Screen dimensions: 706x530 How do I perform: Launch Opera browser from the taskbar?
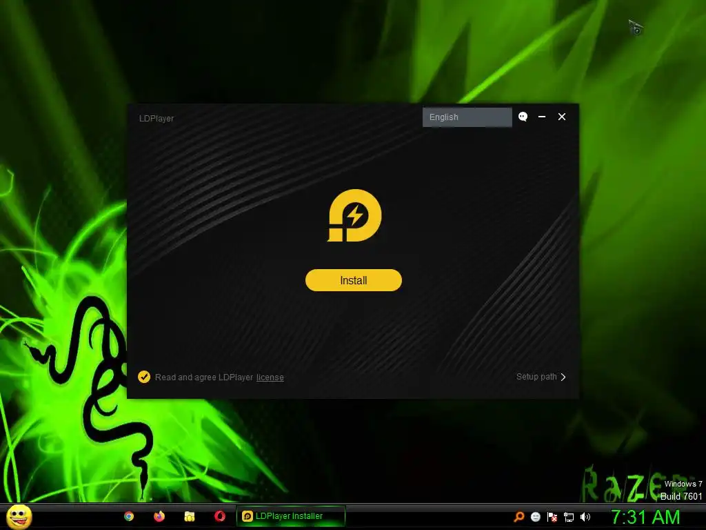(x=220, y=516)
